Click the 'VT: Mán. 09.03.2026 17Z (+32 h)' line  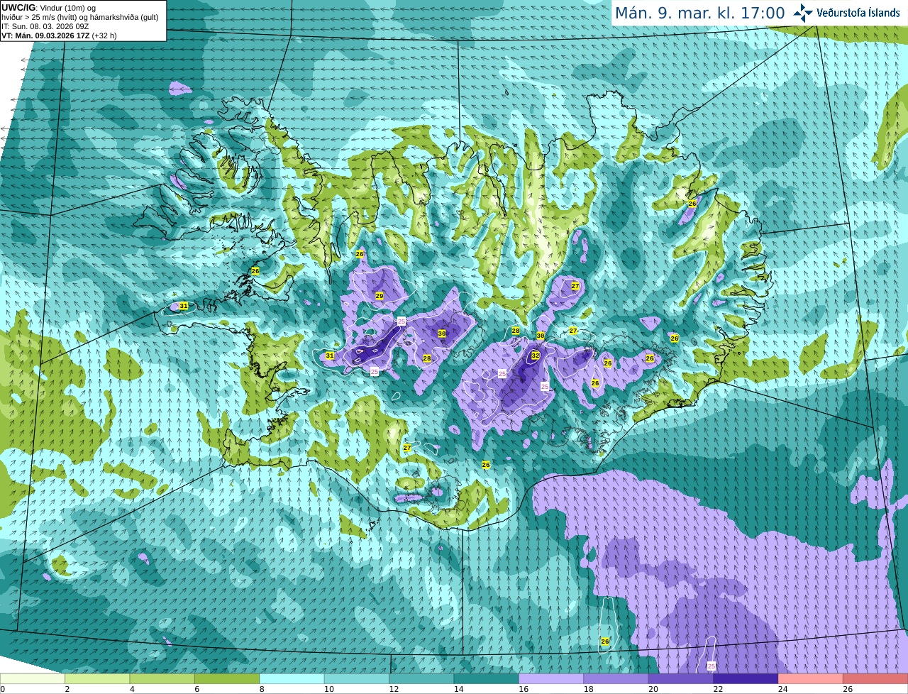point(59,35)
